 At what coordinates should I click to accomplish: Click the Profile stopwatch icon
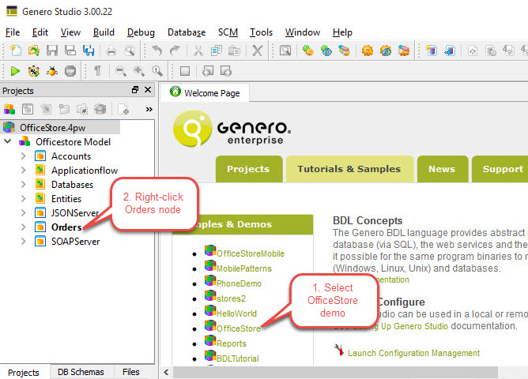tap(34, 71)
